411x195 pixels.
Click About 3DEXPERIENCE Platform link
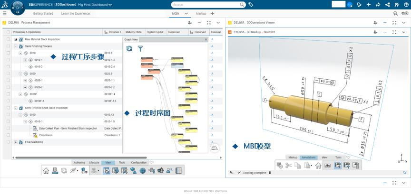(205, 191)
